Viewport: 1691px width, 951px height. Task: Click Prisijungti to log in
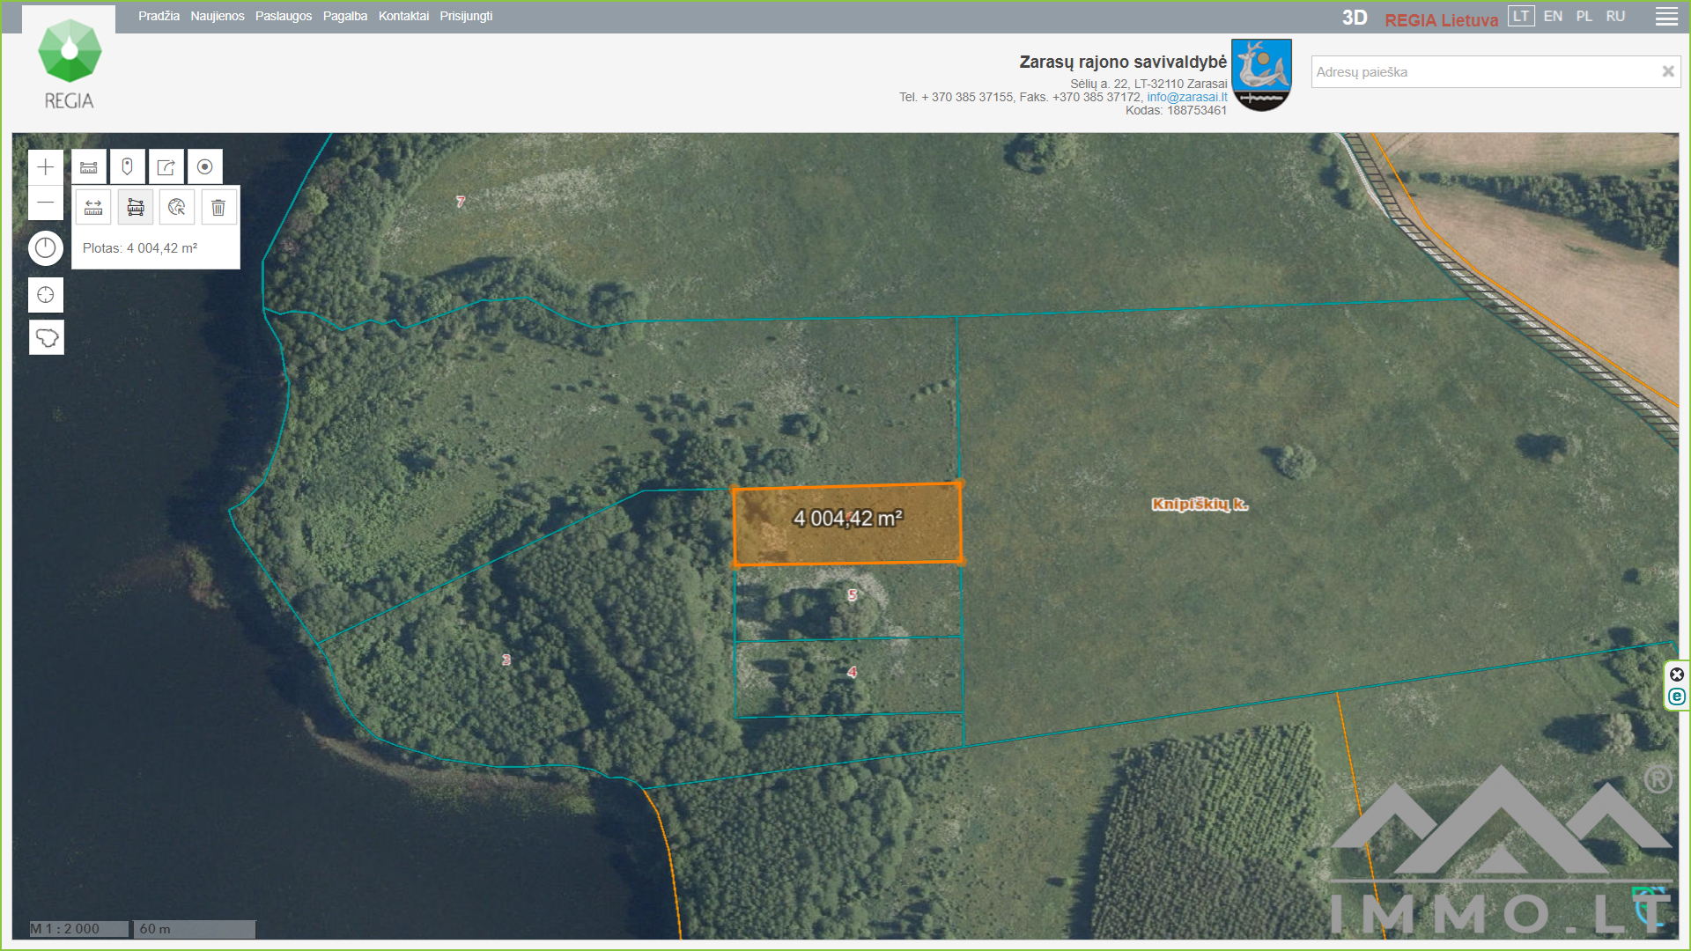(466, 16)
